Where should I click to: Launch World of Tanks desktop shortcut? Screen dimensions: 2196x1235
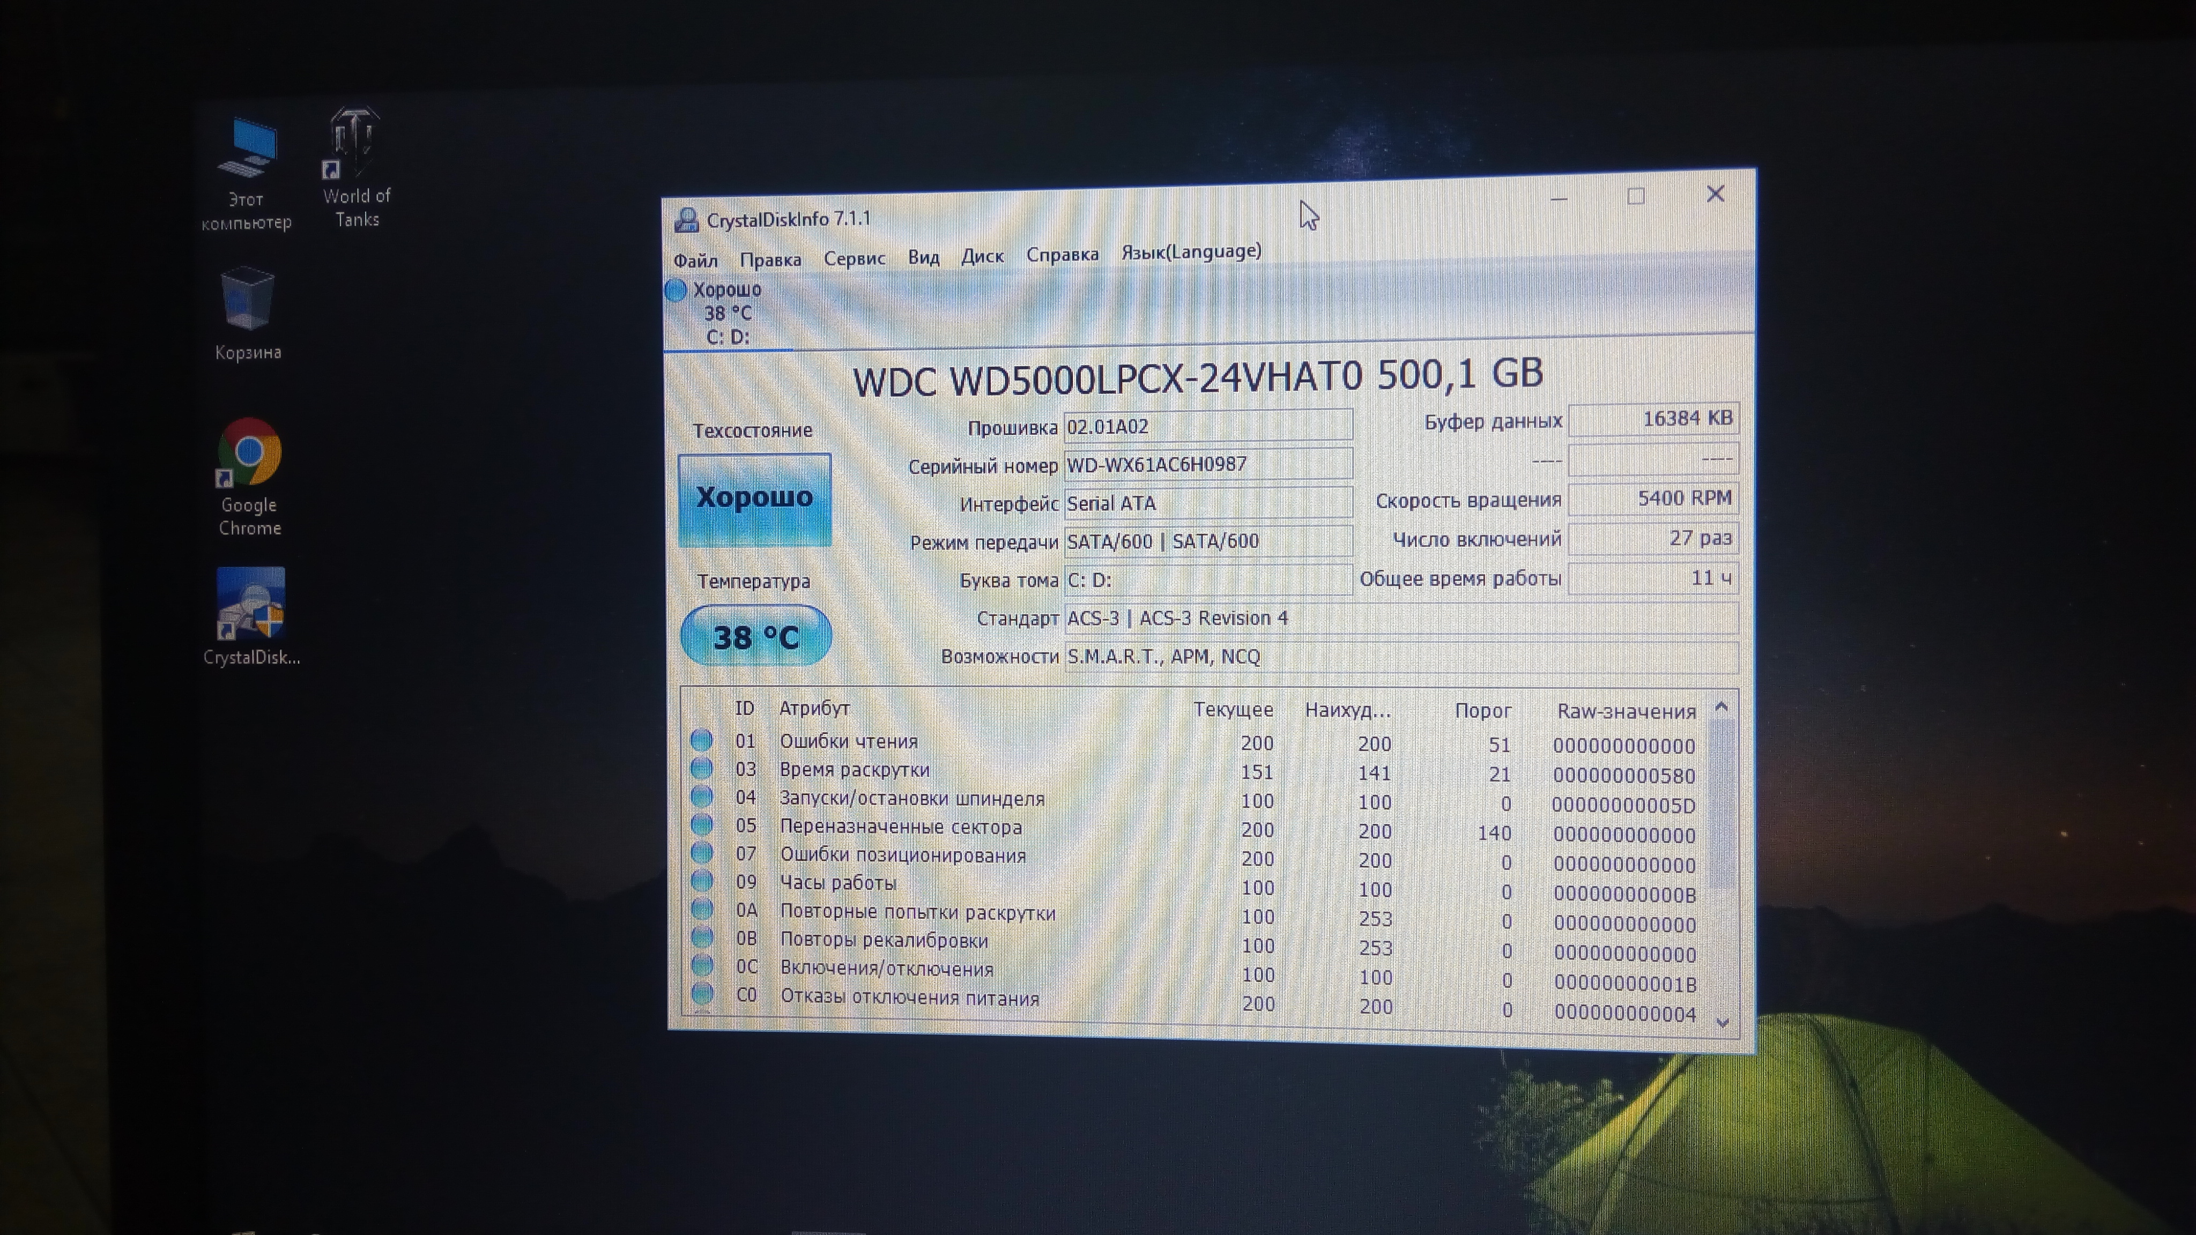(x=355, y=167)
